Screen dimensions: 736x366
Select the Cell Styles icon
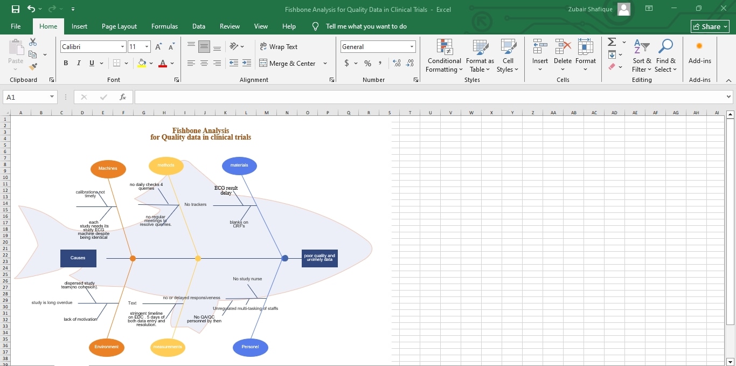pos(507,56)
